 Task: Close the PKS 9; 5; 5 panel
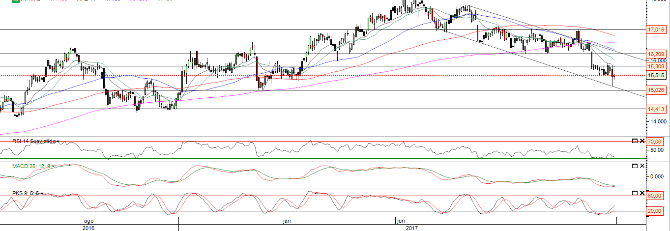pyautogui.click(x=641, y=193)
